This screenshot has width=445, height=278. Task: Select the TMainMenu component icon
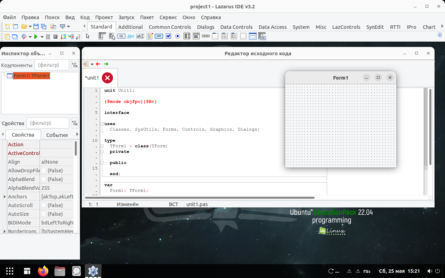click(x=102, y=36)
